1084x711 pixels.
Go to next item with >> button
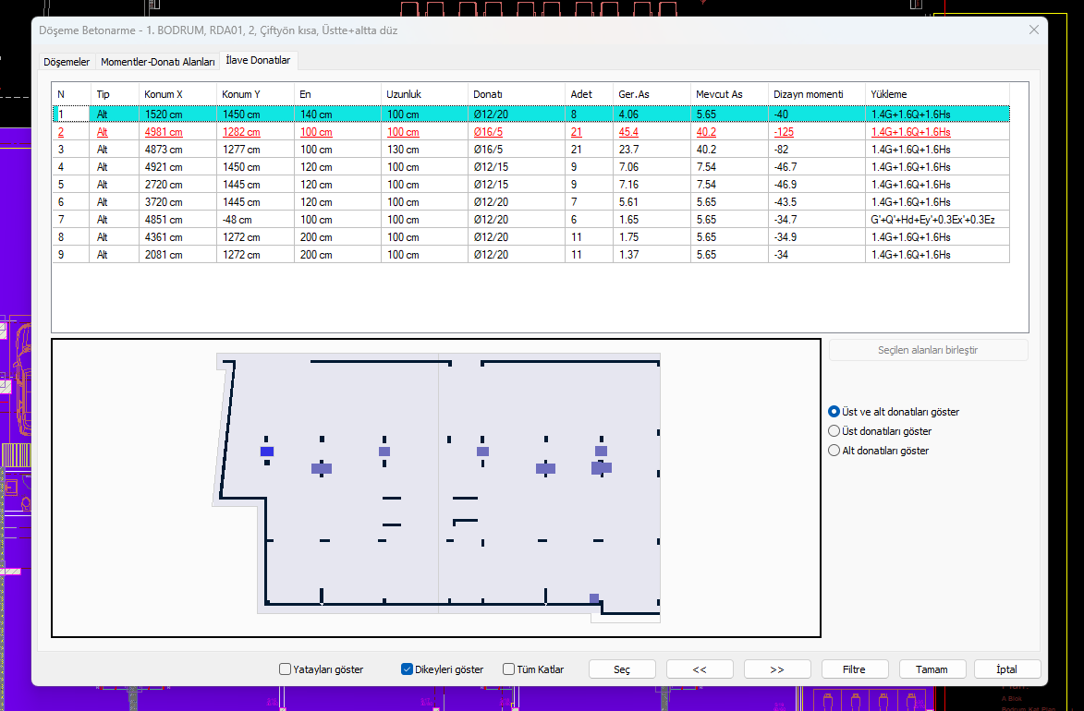(x=777, y=669)
